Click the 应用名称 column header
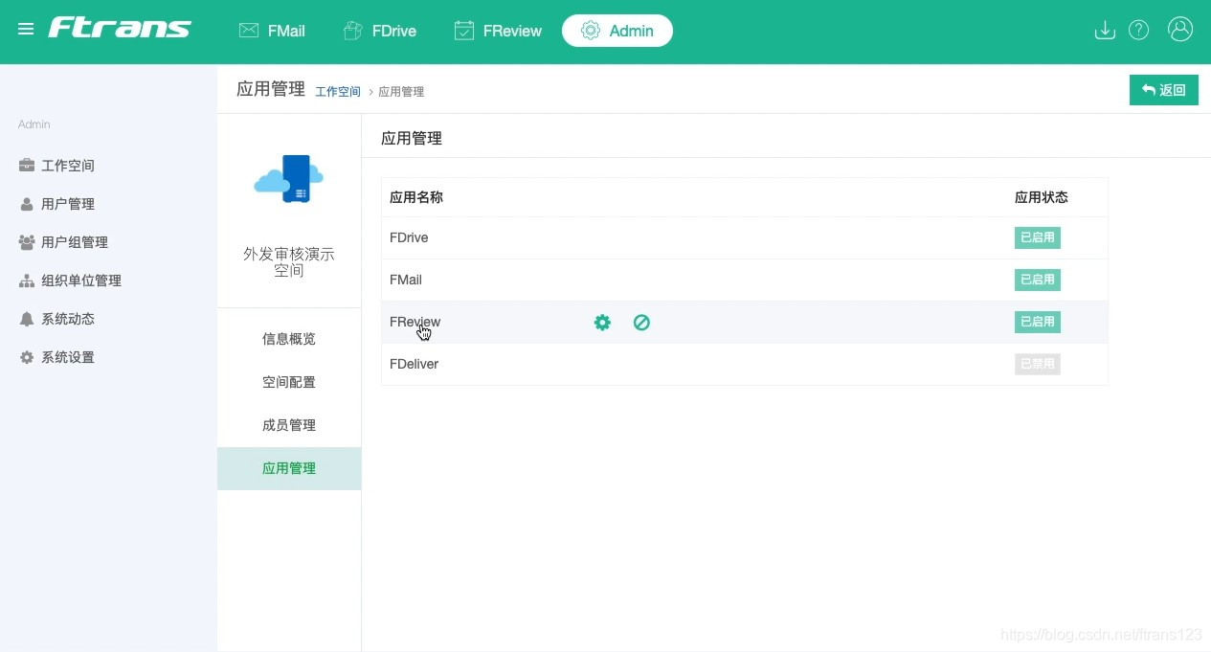 coord(416,197)
